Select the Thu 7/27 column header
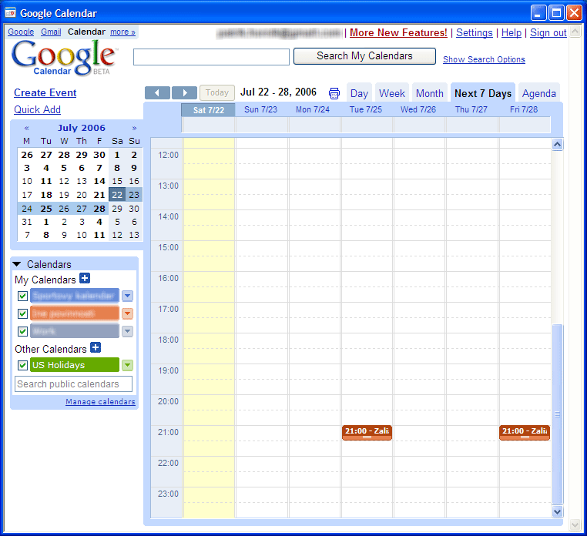The width and height of the screenshot is (587, 536). 471,109
